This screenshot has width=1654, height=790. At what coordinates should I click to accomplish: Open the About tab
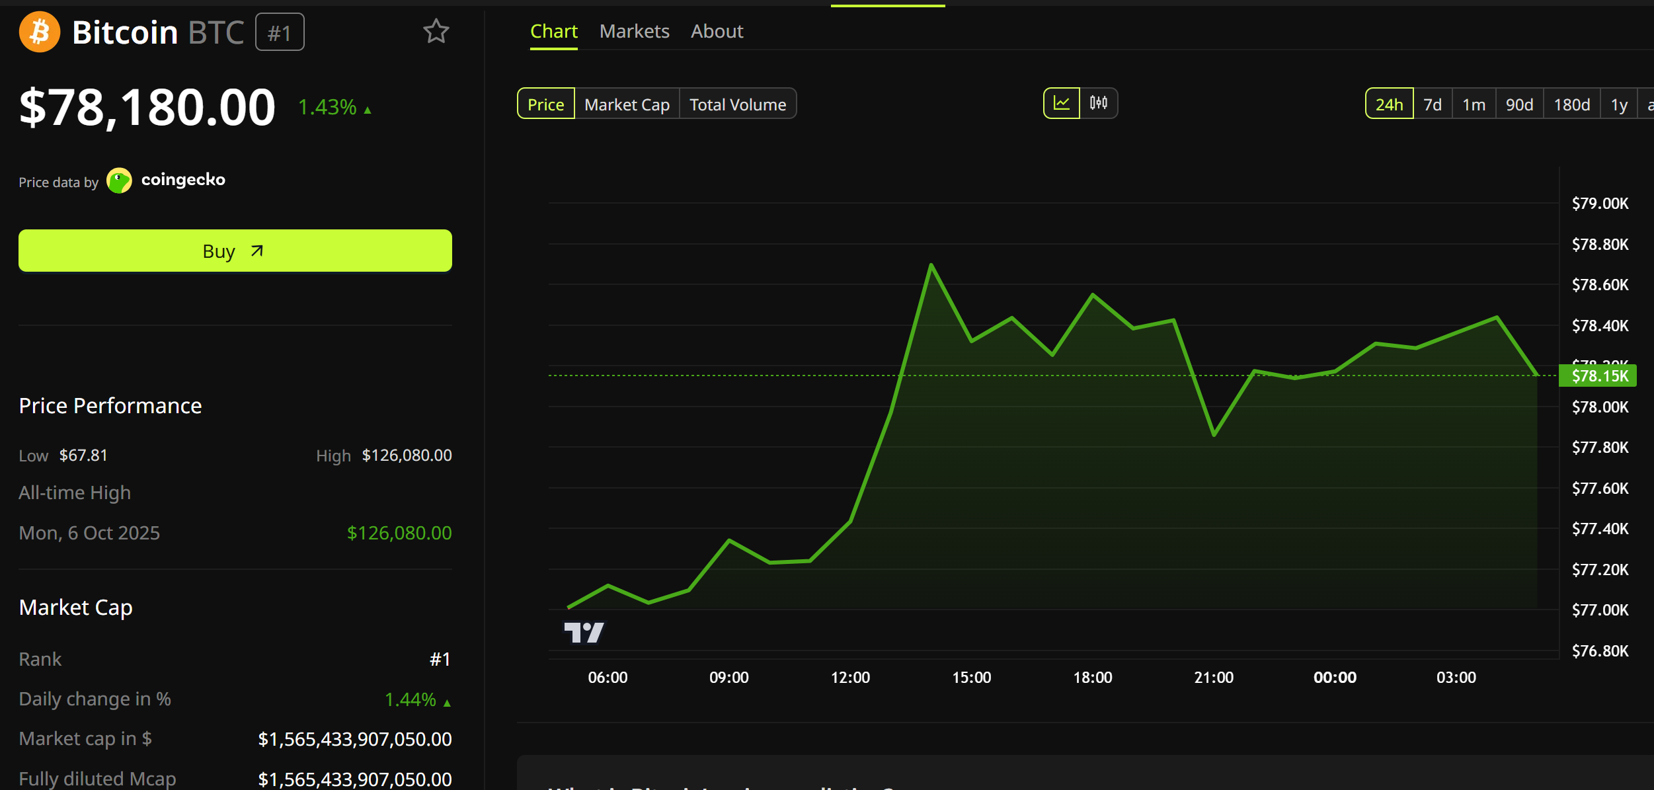coord(717,31)
